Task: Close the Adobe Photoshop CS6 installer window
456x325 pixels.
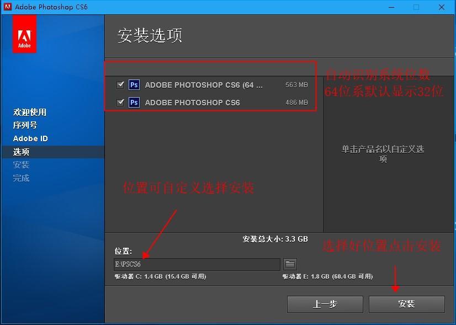Action: coord(441,7)
